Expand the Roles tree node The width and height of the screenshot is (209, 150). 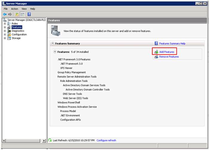pyautogui.click(x=5, y=24)
